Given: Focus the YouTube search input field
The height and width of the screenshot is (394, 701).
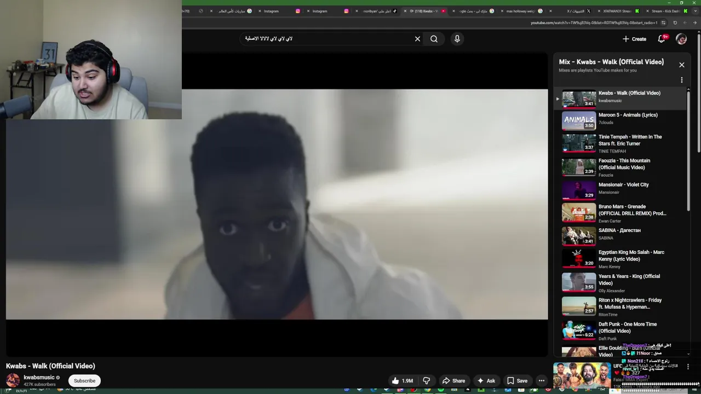Looking at the screenshot, I should (326, 39).
